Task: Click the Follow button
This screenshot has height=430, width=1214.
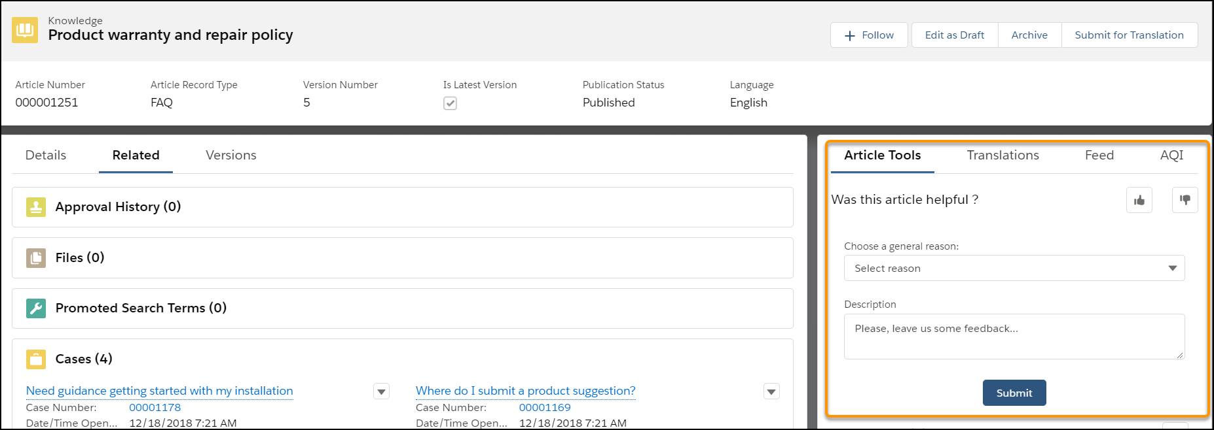Action: coord(869,35)
